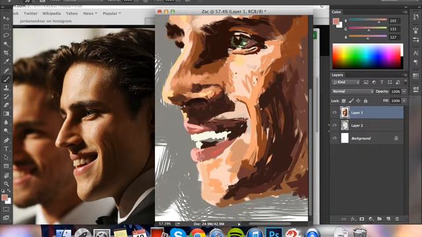Delete the selected layer trash icon
Image resolution: width=422 pixels, height=237 pixels.
pos(397,219)
